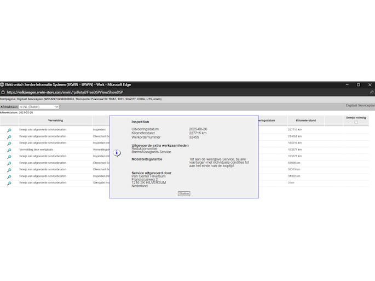Viewport: 375px width, 281px height.
Task: Click the blue info icon in dialog
Action: pyautogui.click(x=117, y=153)
